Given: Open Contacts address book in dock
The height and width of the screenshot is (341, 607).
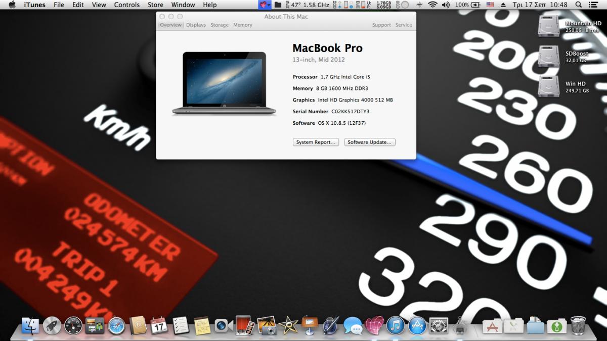Looking at the screenshot, I should [x=138, y=326].
